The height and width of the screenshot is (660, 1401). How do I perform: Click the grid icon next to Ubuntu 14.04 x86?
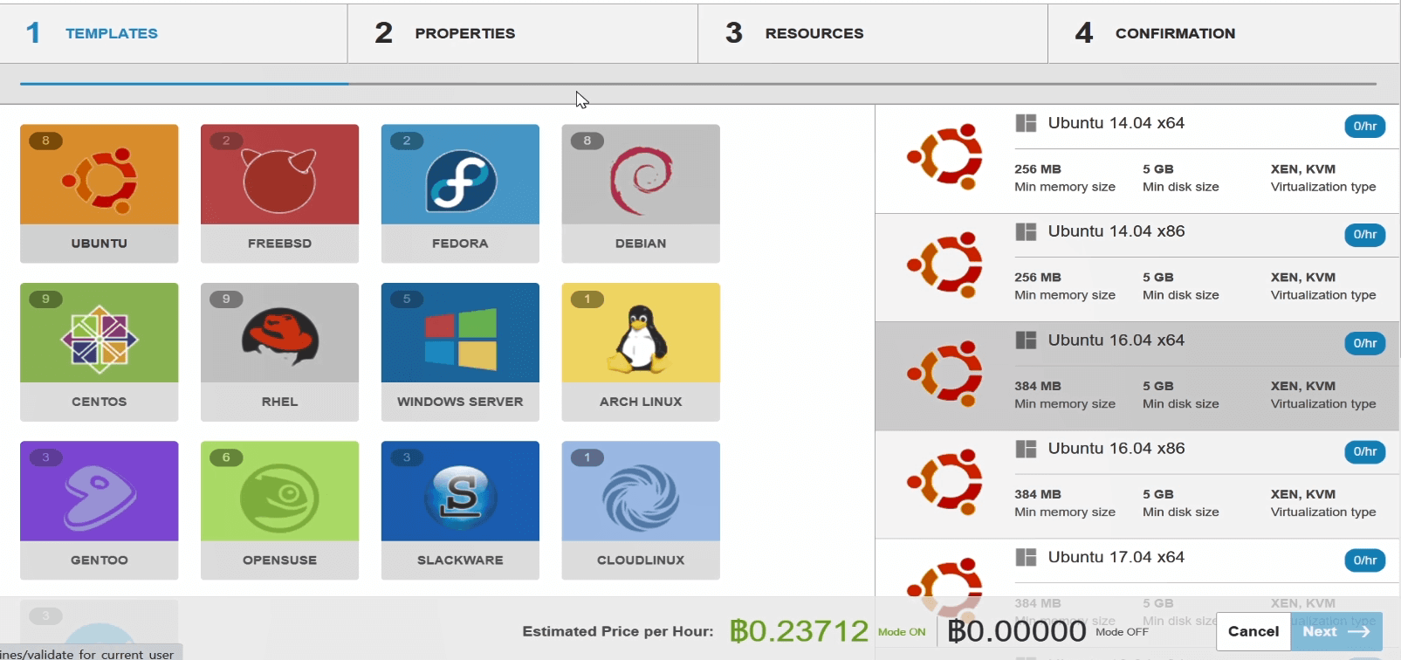pos(1026,231)
